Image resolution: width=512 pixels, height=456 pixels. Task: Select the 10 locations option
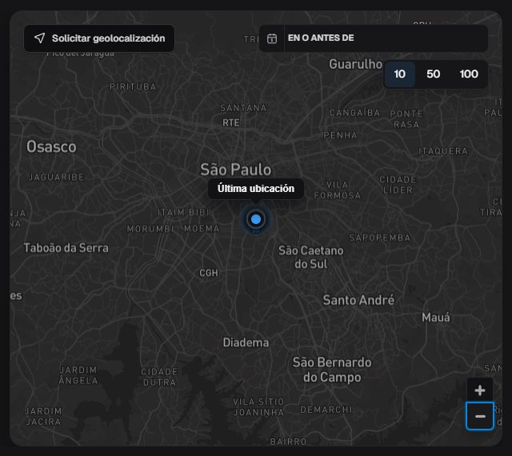pyautogui.click(x=400, y=74)
